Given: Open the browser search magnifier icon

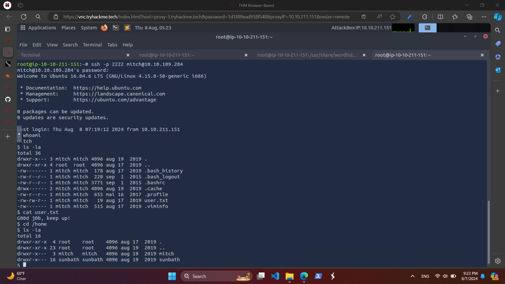Looking at the screenshot, I should pos(38,17).
